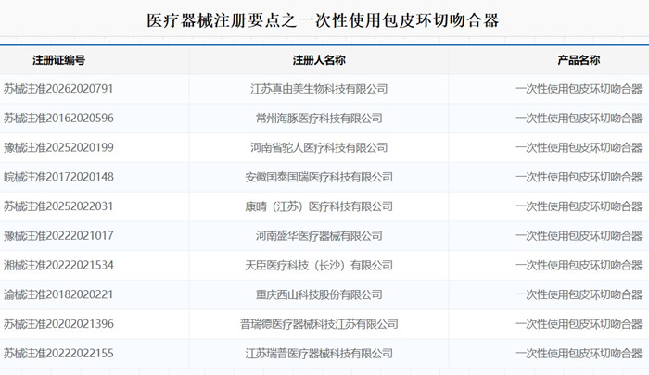
Task: Select registration number 皖械注准20172020148
Action: pyautogui.click(x=58, y=177)
